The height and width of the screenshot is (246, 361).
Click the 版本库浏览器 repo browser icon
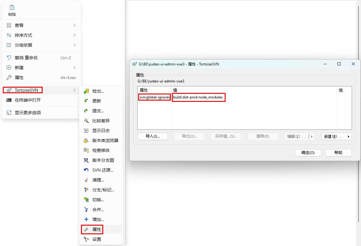[86, 140]
